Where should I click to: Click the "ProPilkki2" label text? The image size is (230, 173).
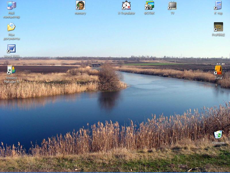coord(218,35)
